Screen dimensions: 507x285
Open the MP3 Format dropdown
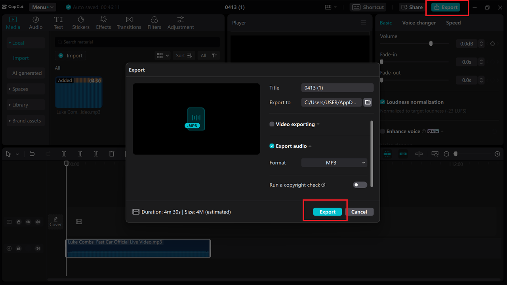coord(334,162)
